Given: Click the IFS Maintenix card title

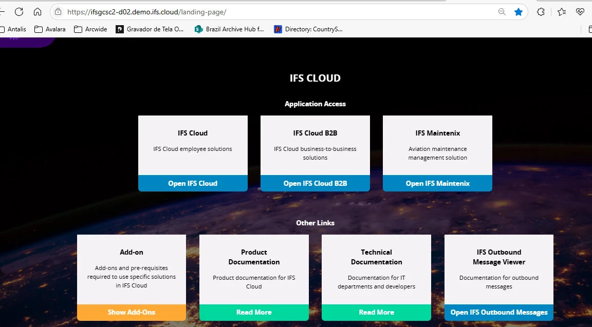Looking at the screenshot, I should point(438,133).
